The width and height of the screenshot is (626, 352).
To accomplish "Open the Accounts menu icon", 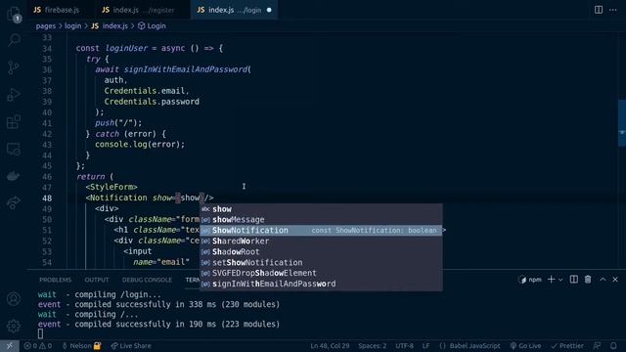I will [14, 298].
